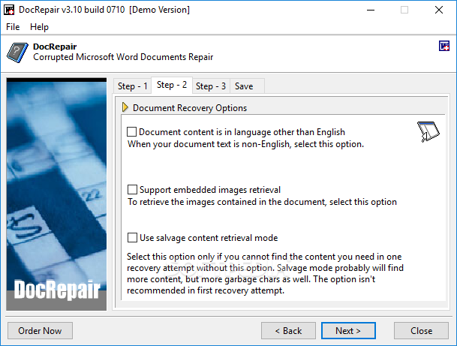Click the DocRepair crossword banner image
This screenshot has width=457, height=346.
(x=56, y=194)
